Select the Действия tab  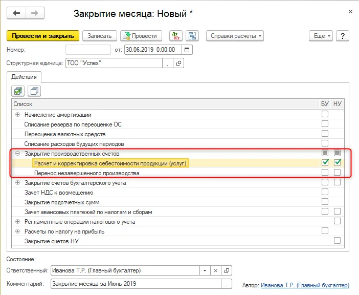coord(24,77)
